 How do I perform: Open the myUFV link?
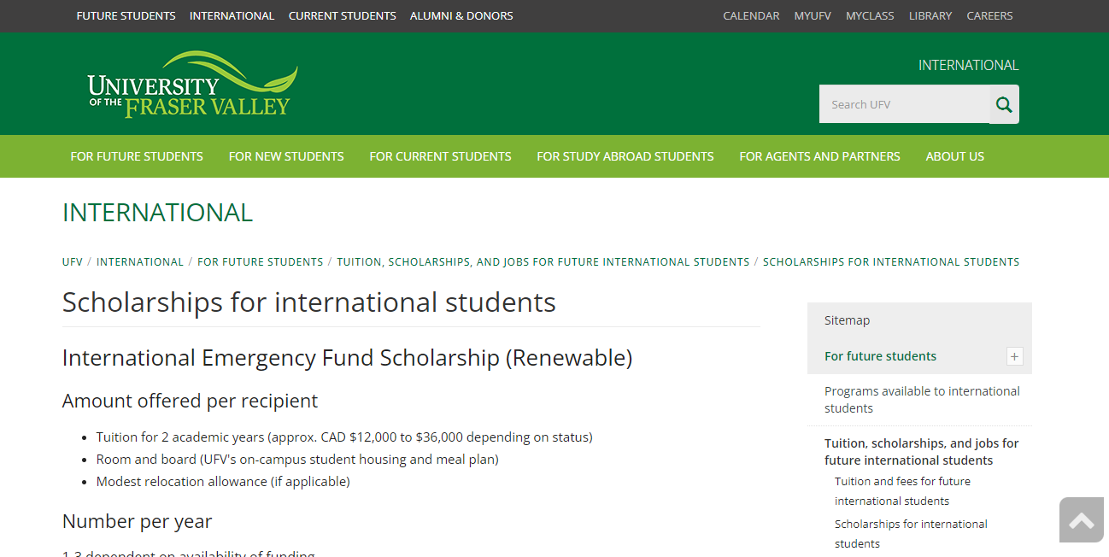tap(813, 15)
